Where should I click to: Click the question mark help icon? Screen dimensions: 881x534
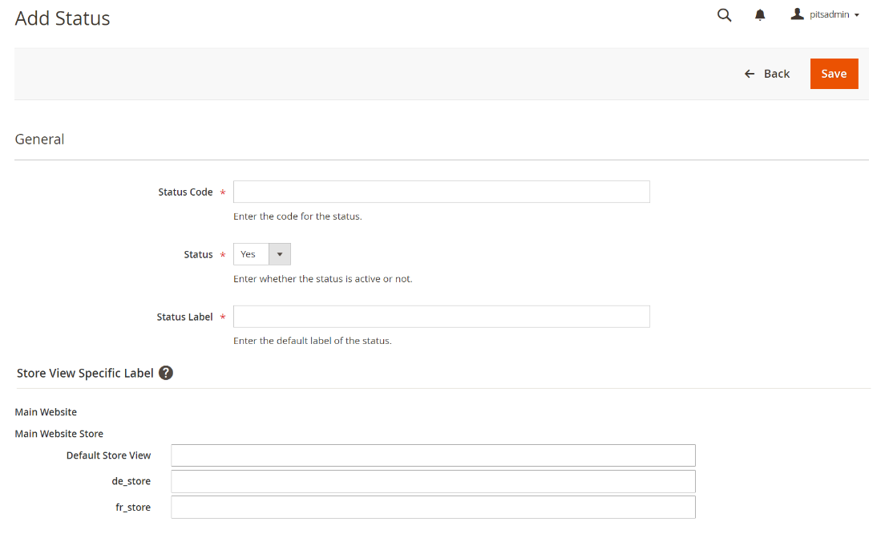(166, 373)
